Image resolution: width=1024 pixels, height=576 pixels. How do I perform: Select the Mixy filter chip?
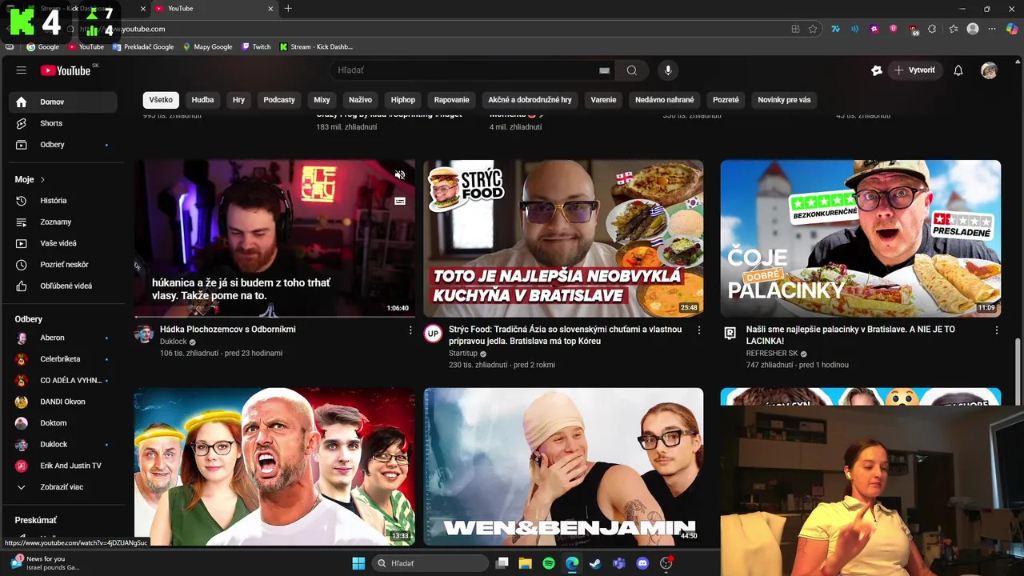(x=322, y=100)
